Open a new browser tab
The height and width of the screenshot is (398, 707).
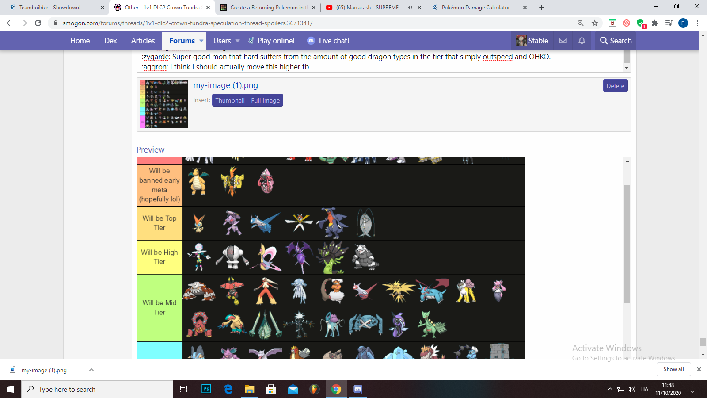click(542, 8)
